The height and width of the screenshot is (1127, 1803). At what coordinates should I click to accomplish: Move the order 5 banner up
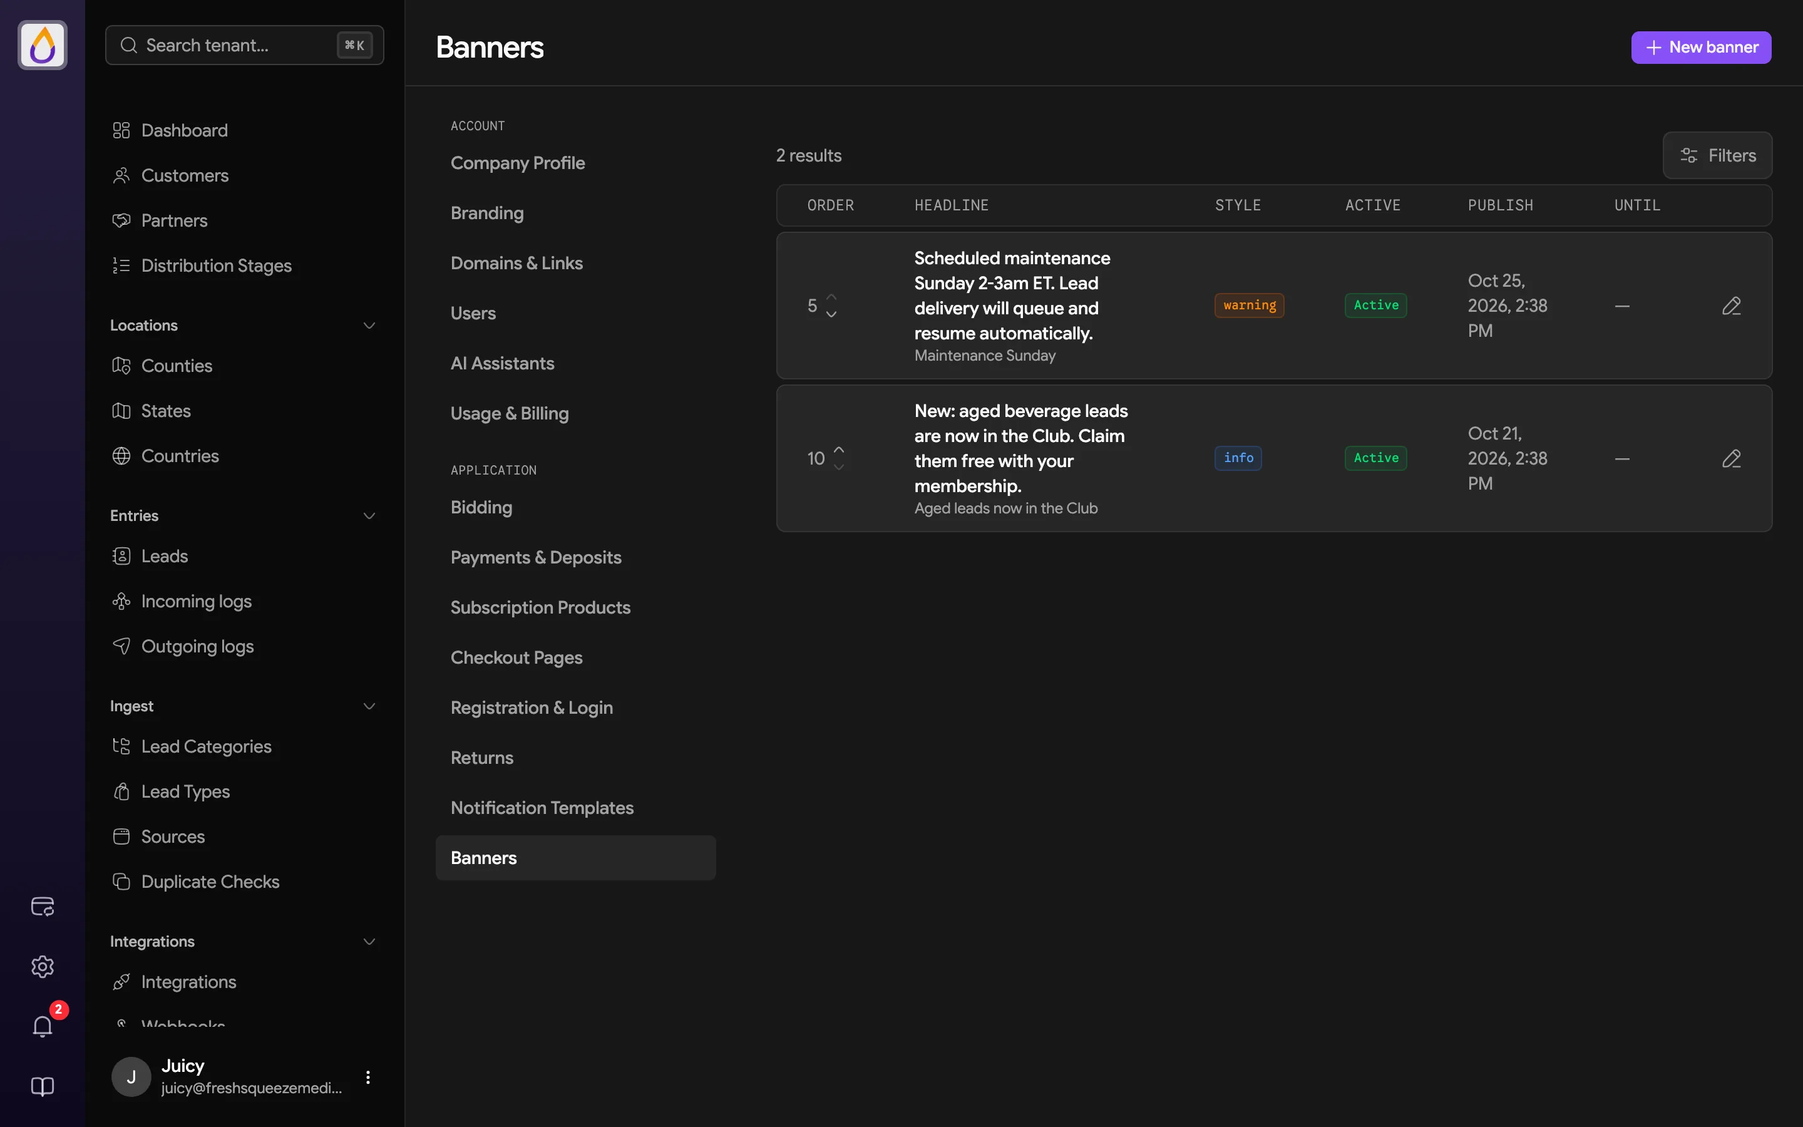tap(831, 297)
